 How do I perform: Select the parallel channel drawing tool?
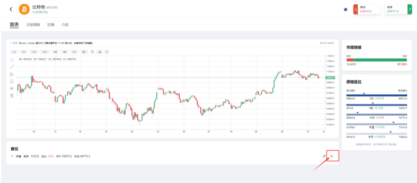tap(12, 74)
